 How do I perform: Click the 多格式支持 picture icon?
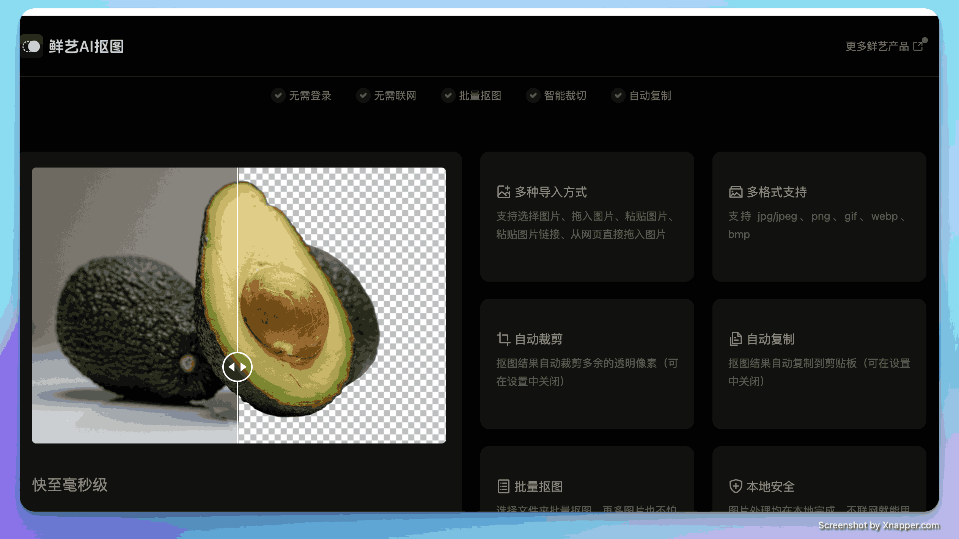[x=735, y=192]
